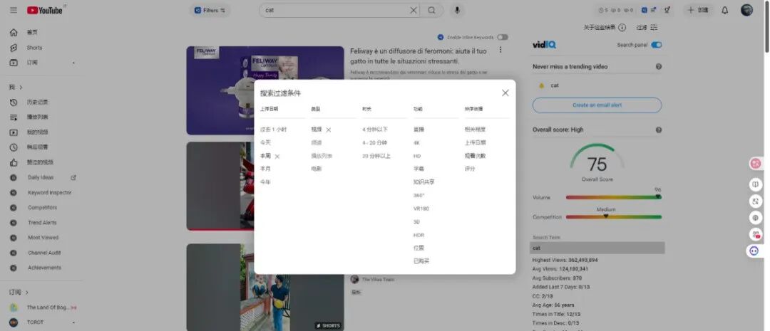Open the notifications bell
This screenshot has height=331, width=770.
click(724, 10)
